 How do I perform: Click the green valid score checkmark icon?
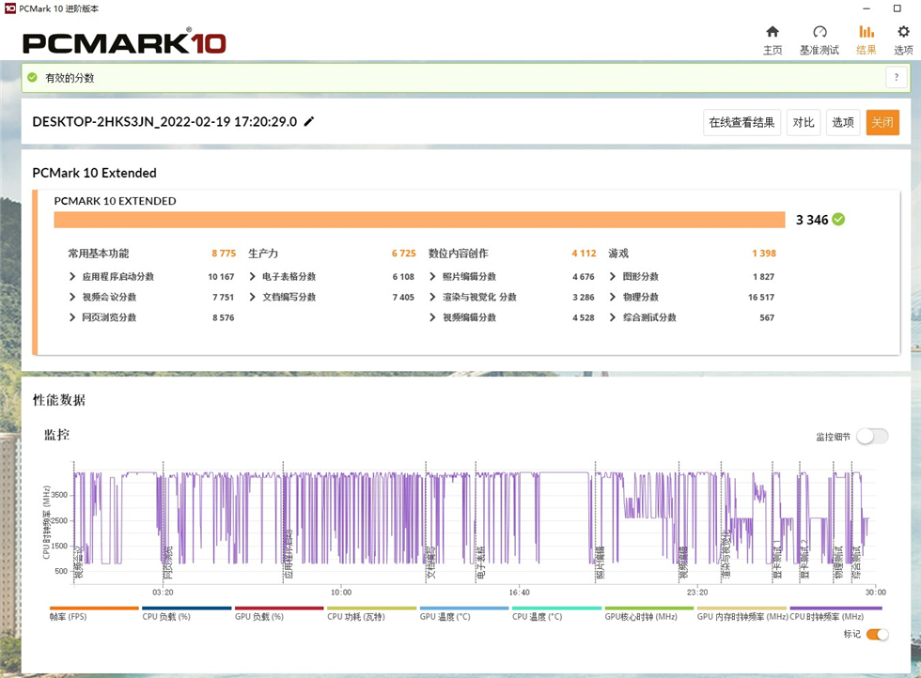[32, 78]
